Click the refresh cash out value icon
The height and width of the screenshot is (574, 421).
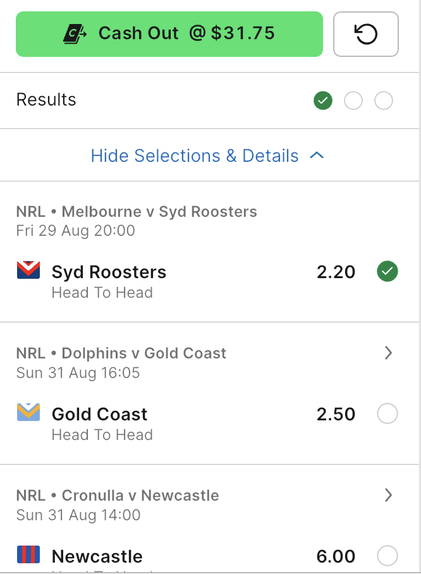(366, 34)
